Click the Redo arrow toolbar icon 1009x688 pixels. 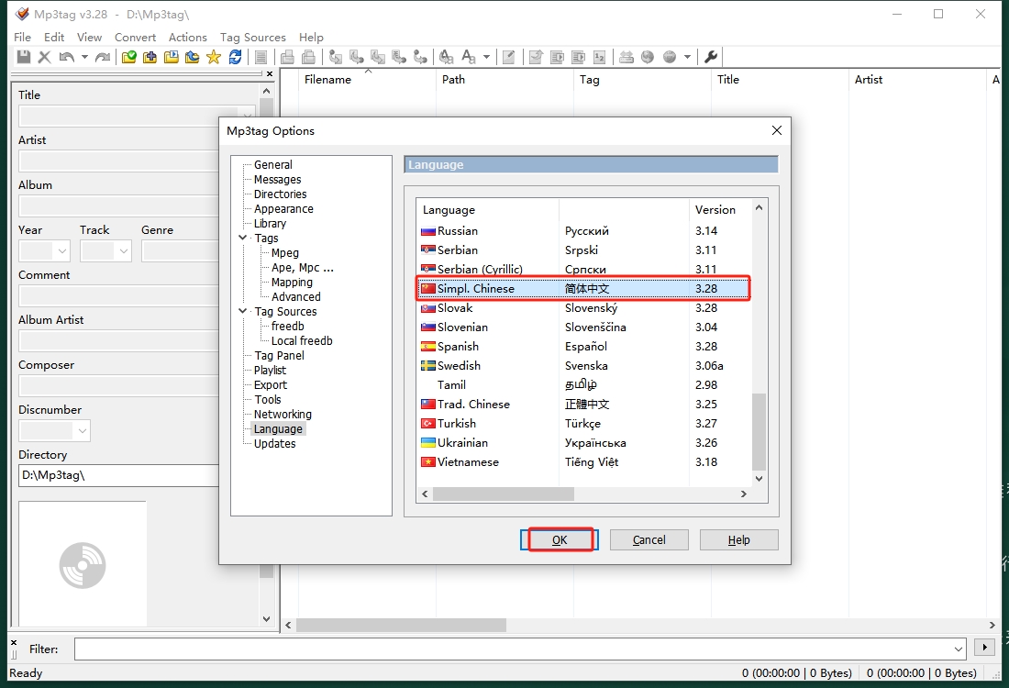pyautogui.click(x=103, y=57)
